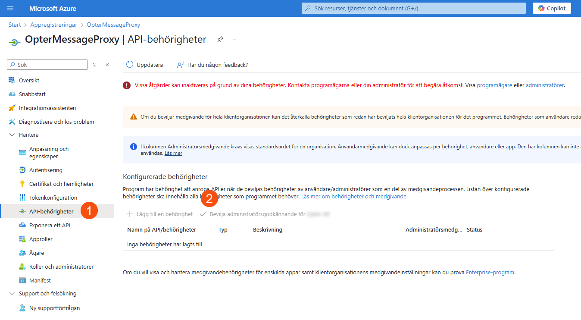Viewport: 581px width, 320px height.
Task: Click the Tokenkonfiguration bars icon
Action: pyautogui.click(x=22, y=198)
